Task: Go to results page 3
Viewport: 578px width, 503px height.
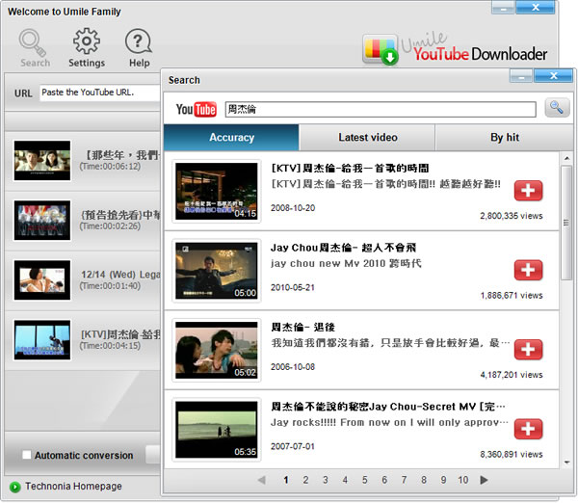Action: 326,480
